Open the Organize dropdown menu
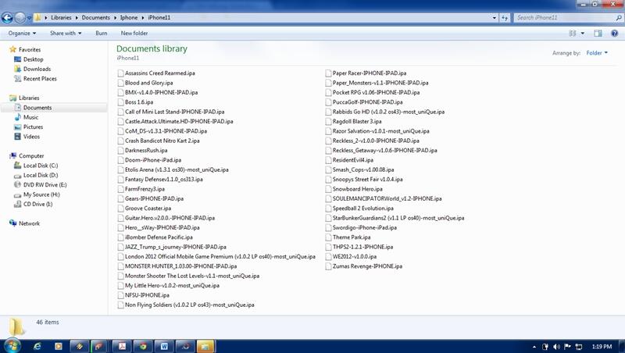 [23, 34]
